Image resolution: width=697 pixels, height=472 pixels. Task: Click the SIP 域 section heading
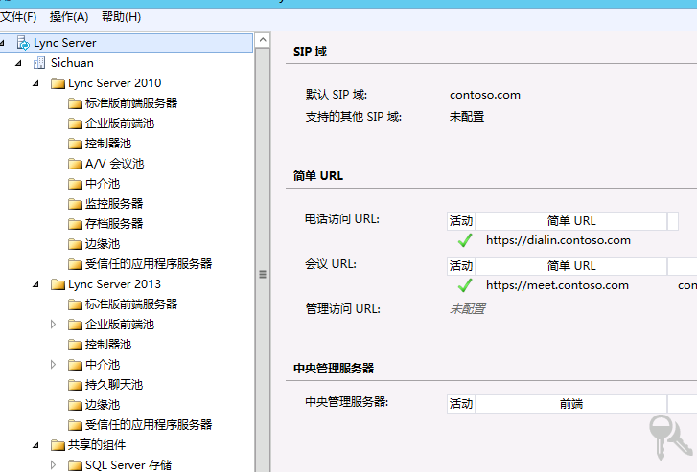(x=310, y=52)
